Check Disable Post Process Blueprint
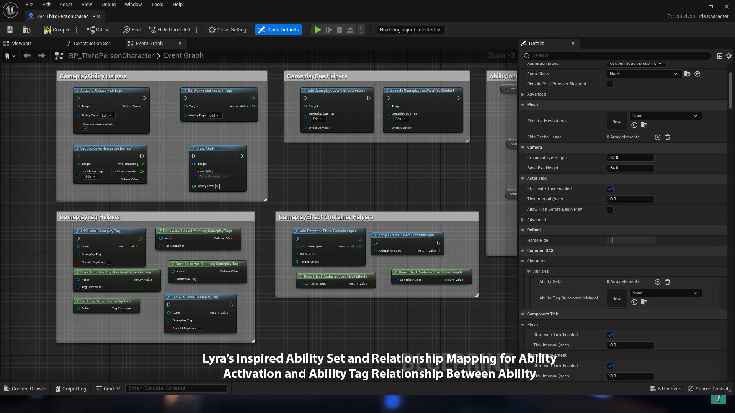Image resolution: width=735 pixels, height=413 pixels. tap(610, 84)
